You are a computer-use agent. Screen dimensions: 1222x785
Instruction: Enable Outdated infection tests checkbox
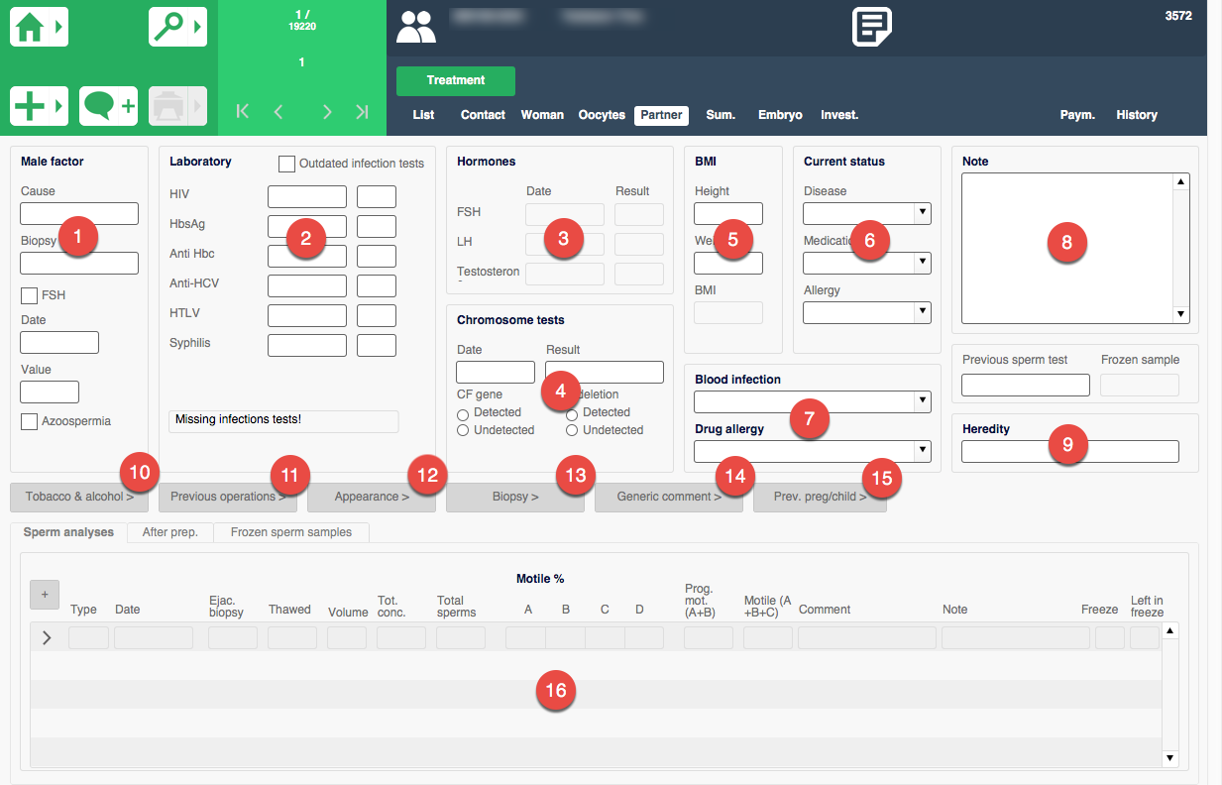(286, 164)
